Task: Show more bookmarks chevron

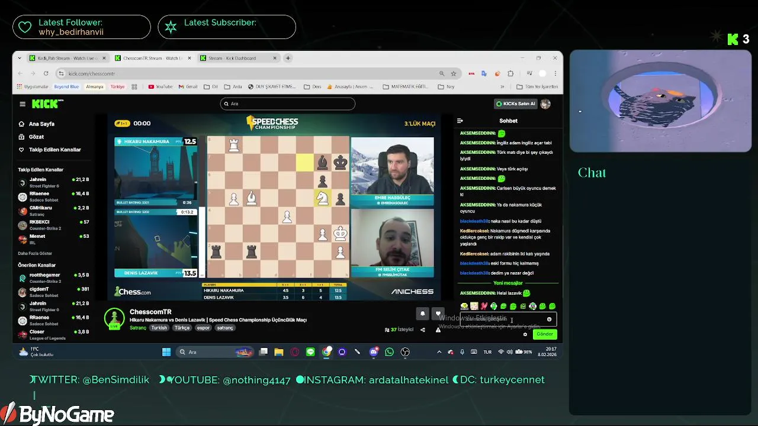Action: (x=502, y=86)
